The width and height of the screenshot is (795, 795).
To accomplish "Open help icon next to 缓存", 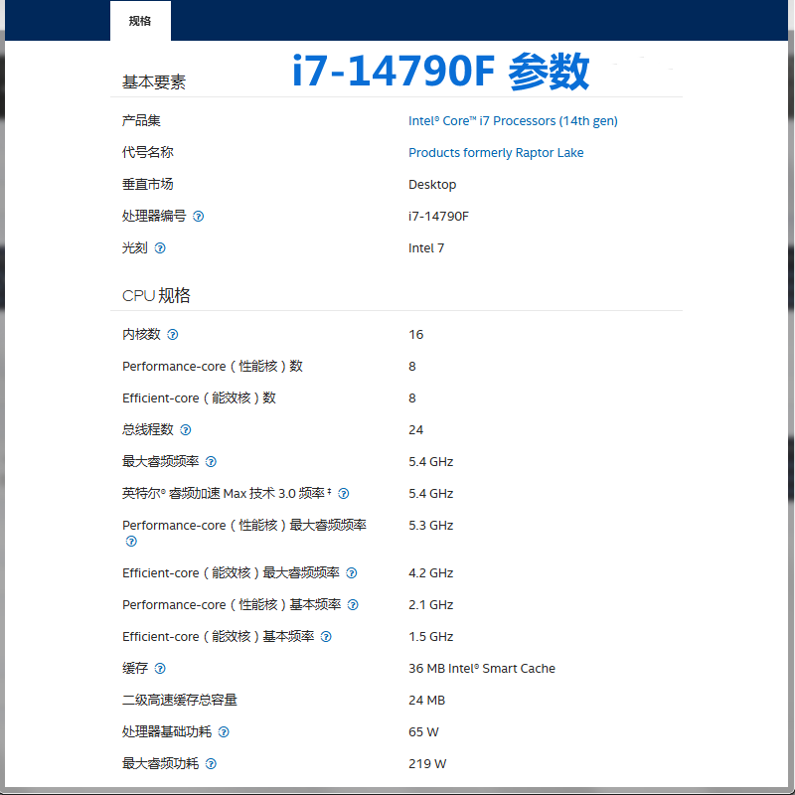I will point(160,669).
